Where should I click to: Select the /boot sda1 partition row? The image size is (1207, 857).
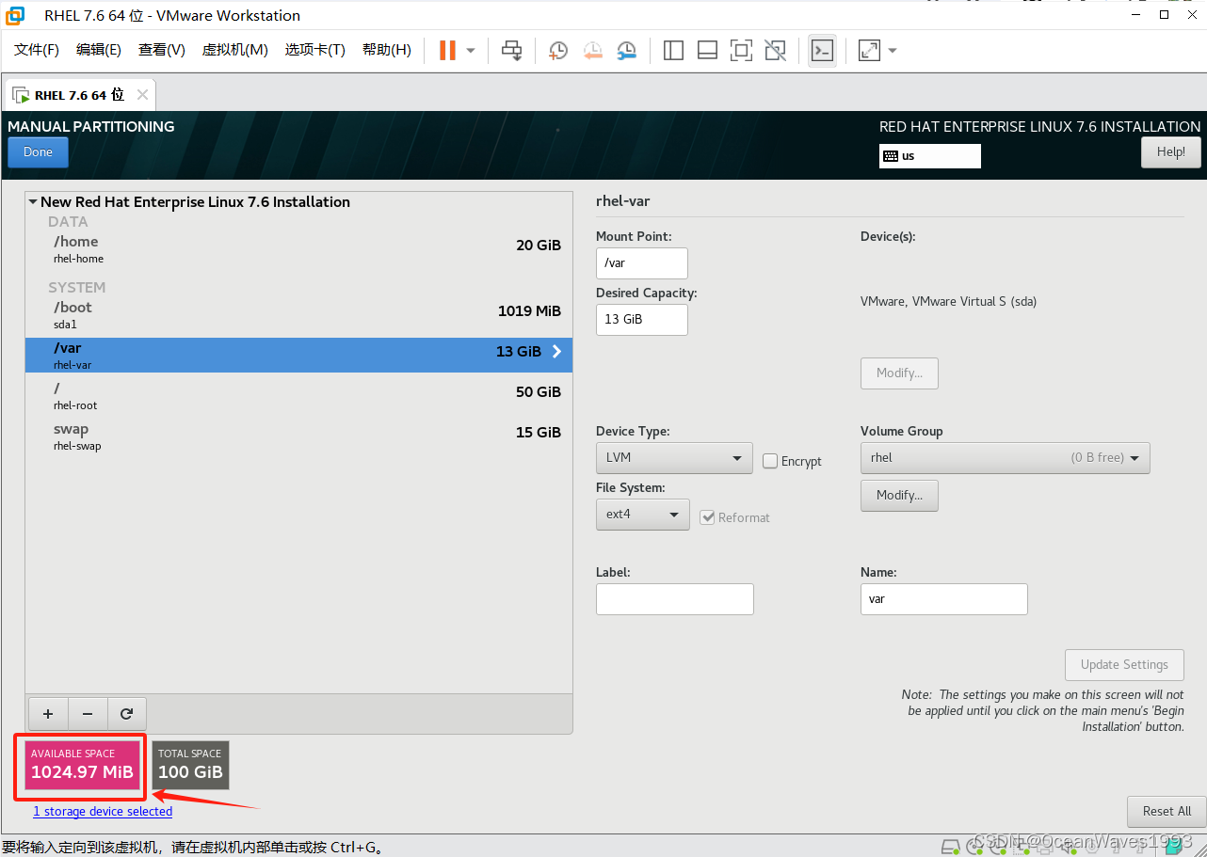(x=298, y=315)
